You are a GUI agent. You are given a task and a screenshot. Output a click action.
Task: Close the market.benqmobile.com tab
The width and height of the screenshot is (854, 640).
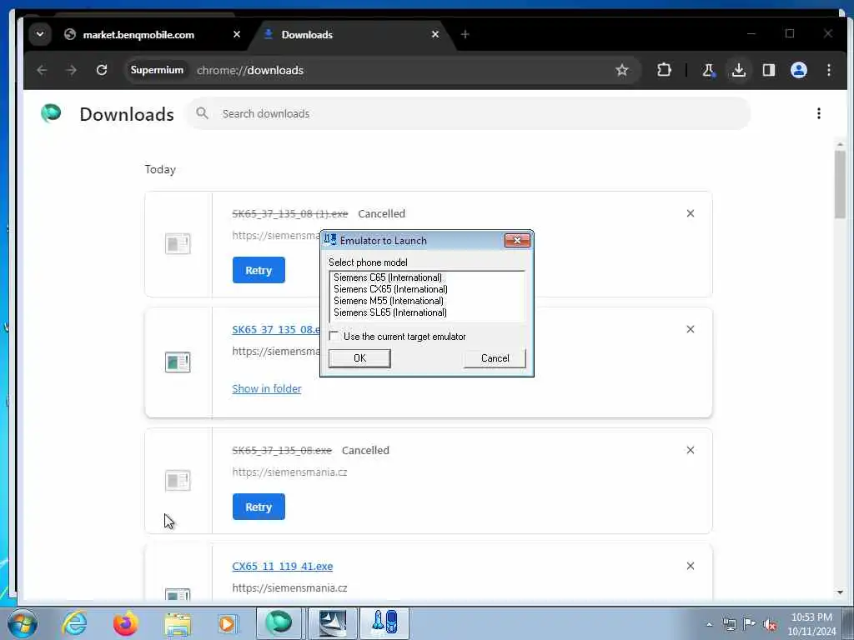[236, 34]
